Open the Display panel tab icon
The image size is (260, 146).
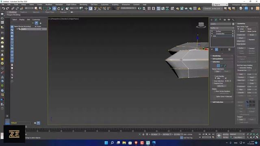229,20
